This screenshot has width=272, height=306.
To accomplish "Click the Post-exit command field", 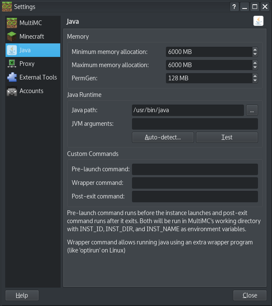I will click(195, 196).
